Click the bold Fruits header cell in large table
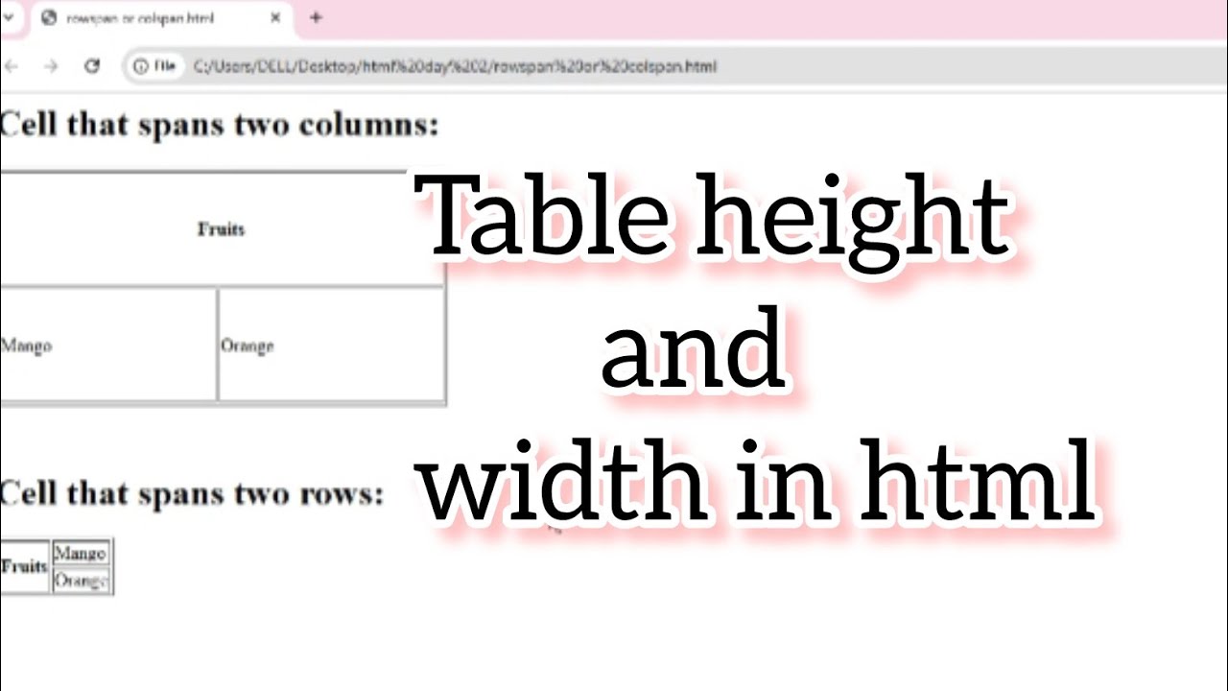This screenshot has height=691, width=1228. click(222, 229)
